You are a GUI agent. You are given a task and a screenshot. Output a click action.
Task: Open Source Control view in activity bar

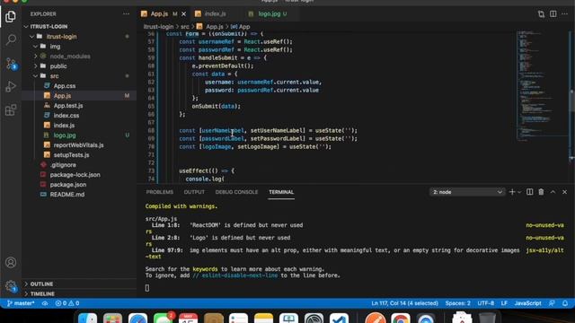pos(11,64)
